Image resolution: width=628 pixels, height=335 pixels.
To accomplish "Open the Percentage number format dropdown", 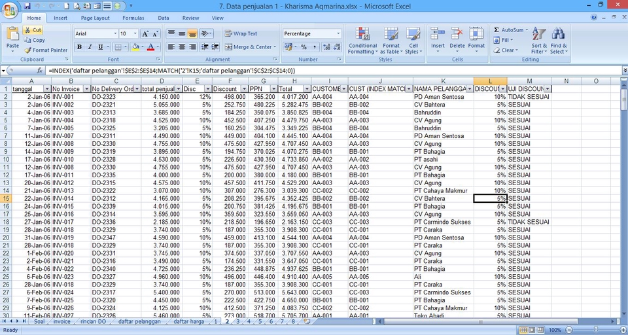I will (338, 33).
